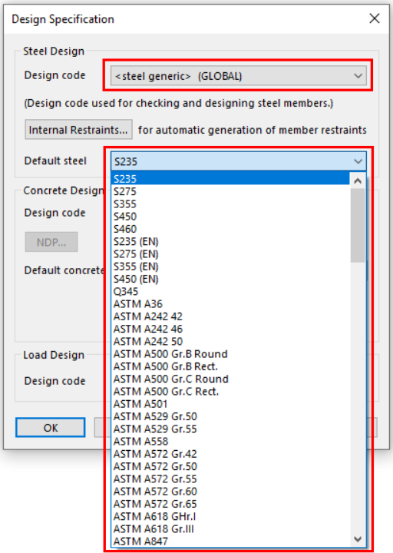Viewport: 393px width, 553px height.
Task: Close the Design Specification dialog
Action: click(375, 18)
